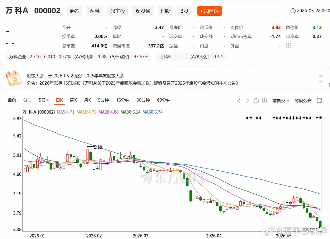Image resolution: width=330 pixels, height=239 pixels.
Task: Switch to the 60分钟 chart tab
Action: [164, 100]
